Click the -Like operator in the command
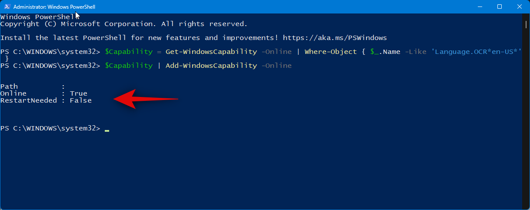This screenshot has width=530, height=210. pyautogui.click(x=415, y=52)
